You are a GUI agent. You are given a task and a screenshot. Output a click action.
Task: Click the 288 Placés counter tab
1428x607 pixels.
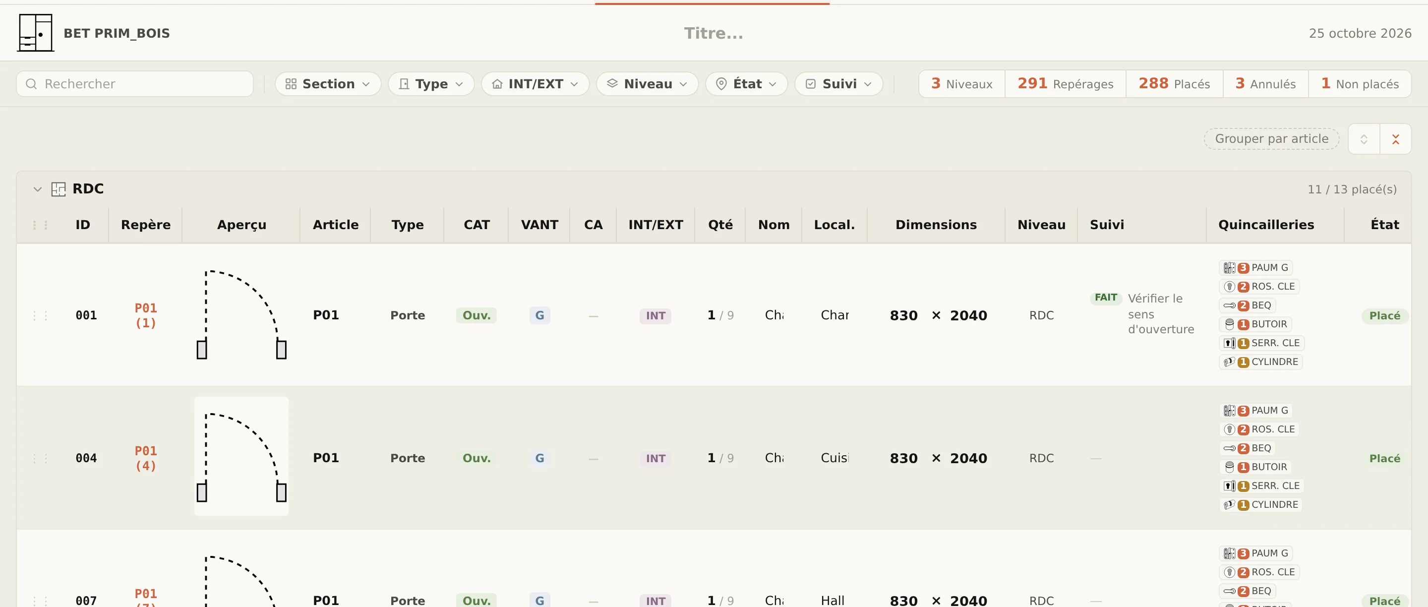pos(1174,84)
